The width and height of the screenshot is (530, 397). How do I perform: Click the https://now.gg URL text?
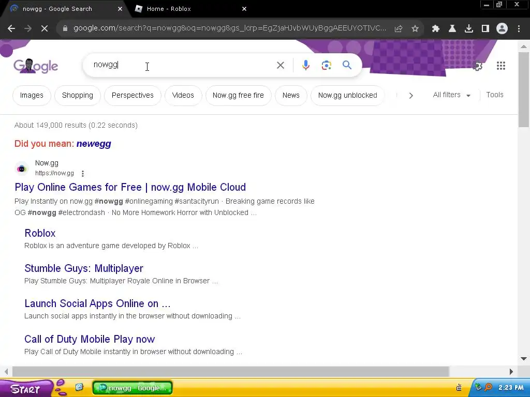click(x=54, y=173)
